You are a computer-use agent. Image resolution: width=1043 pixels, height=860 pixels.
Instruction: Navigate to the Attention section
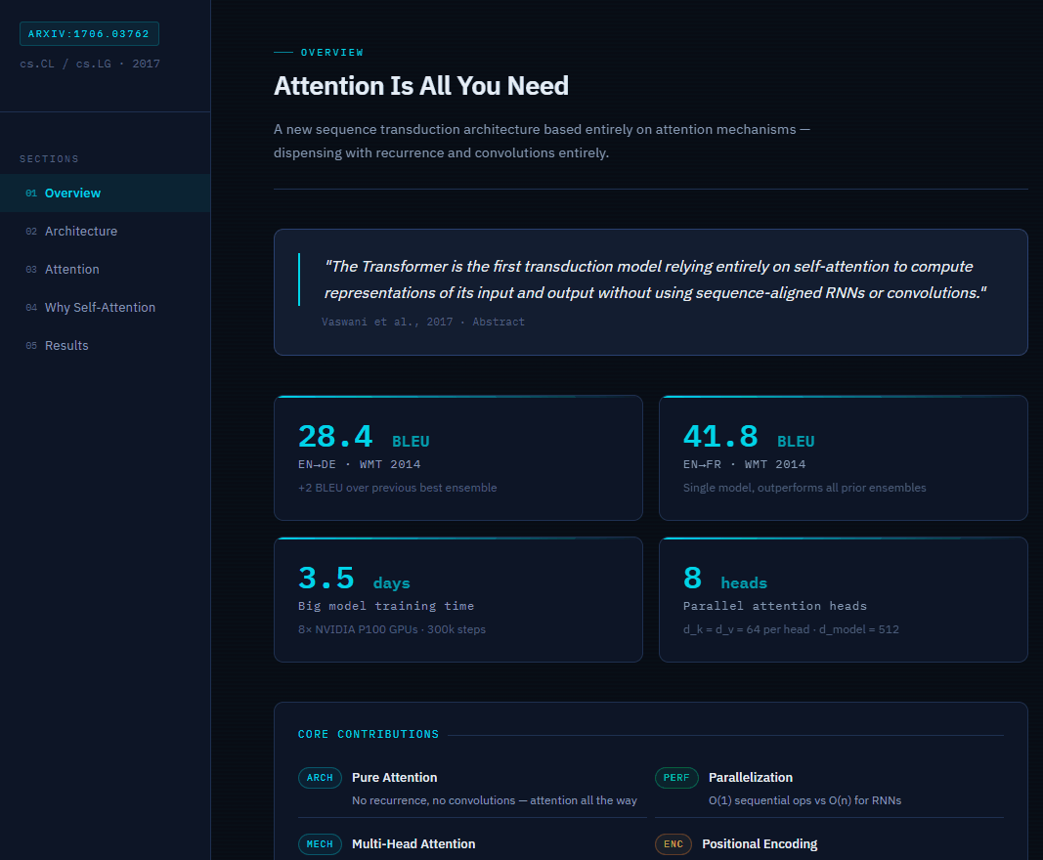pyautogui.click(x=106, y=270)
